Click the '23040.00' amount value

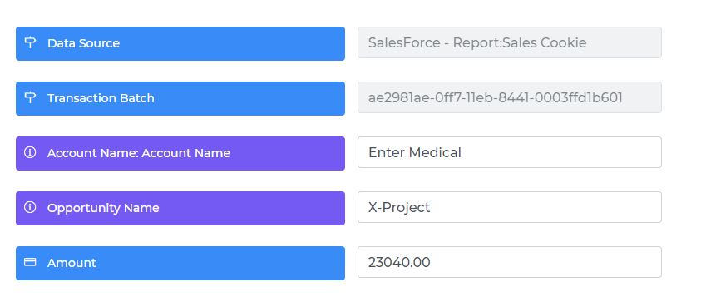click(399, 262)
